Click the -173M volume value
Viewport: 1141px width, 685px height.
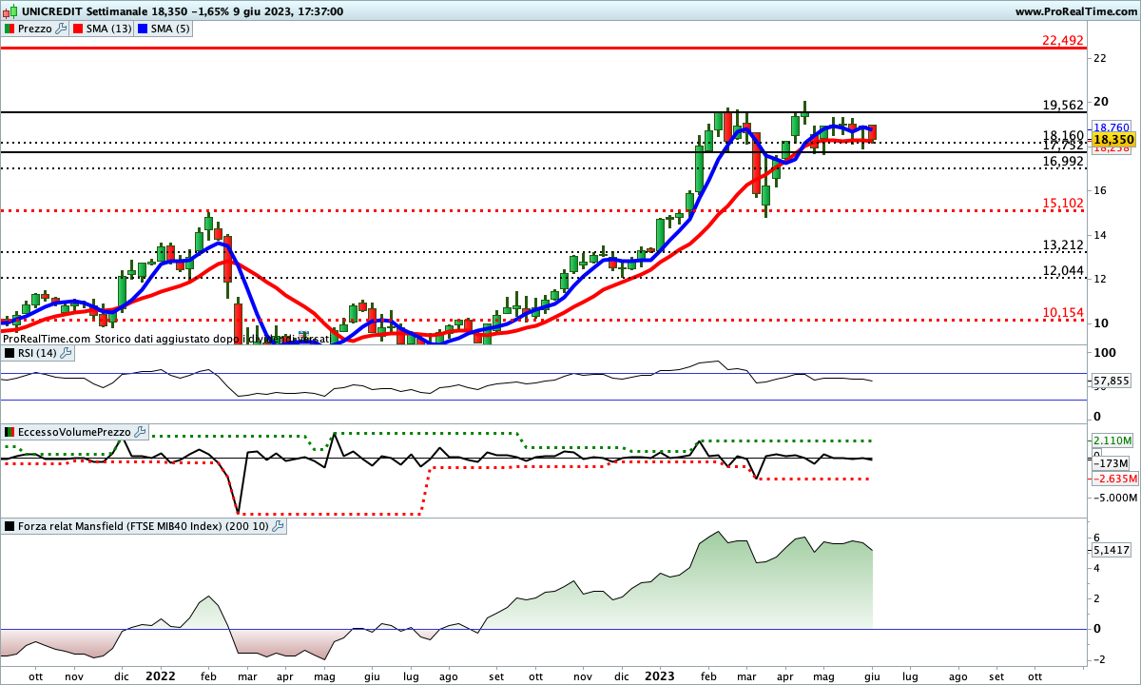1112,463
